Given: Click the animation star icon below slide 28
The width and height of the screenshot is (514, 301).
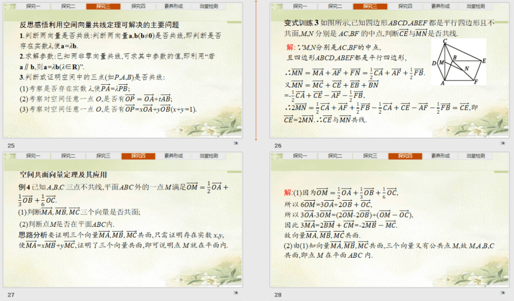Looking at the screenshot, I should [503, 293].
